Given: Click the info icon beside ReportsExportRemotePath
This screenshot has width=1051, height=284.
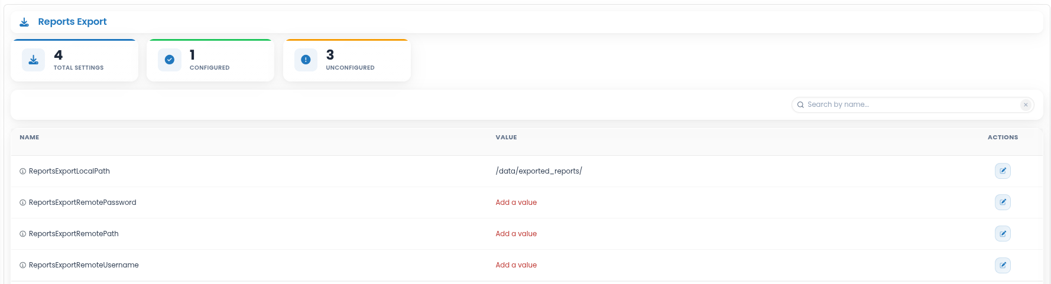Looking at the screenshot, I should tap(22, 234).
